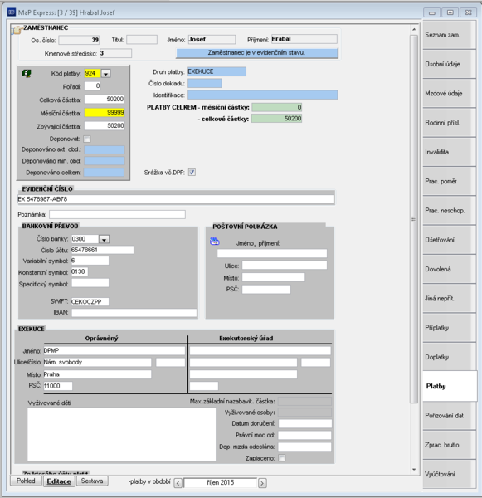482x498 pixels.
Task: Click the Sestava button
Action: 92,481
